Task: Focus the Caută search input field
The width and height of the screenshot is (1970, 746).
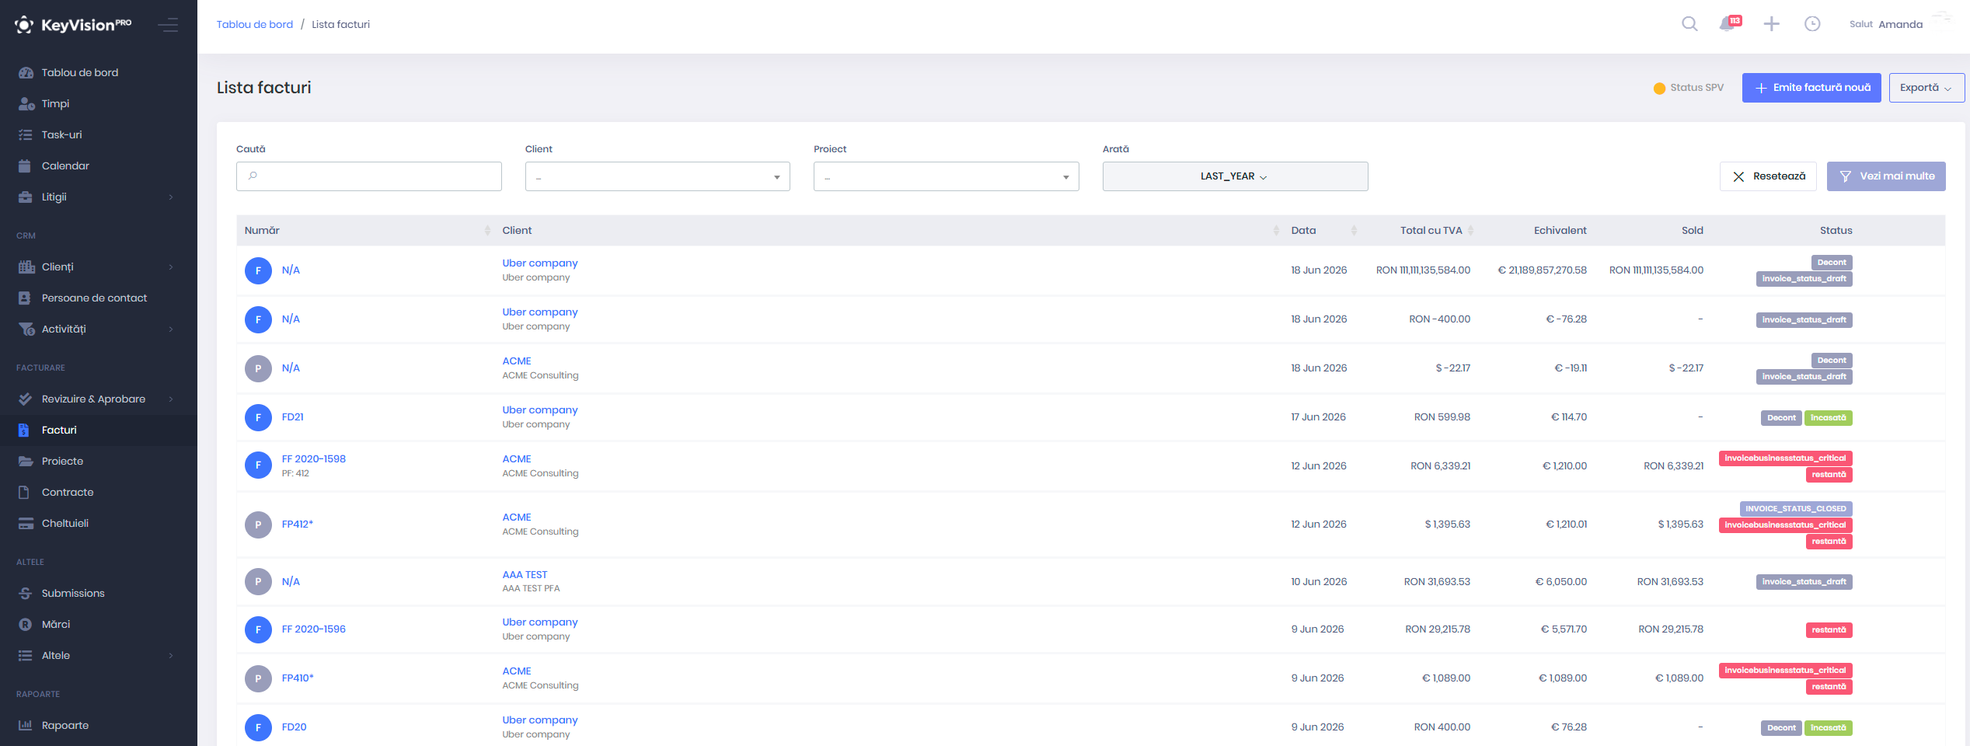Action: coord(369,176)
